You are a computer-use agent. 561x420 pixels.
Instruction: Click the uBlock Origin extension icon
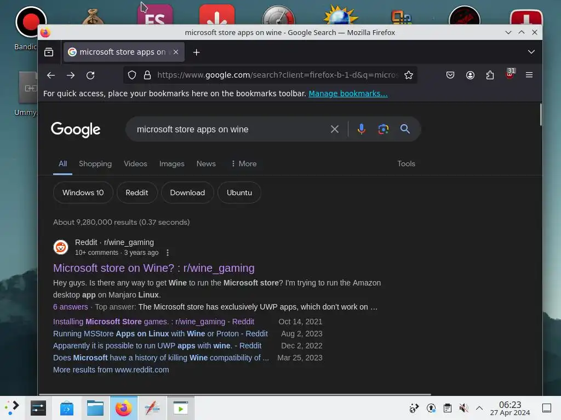(x=510, y=74)
